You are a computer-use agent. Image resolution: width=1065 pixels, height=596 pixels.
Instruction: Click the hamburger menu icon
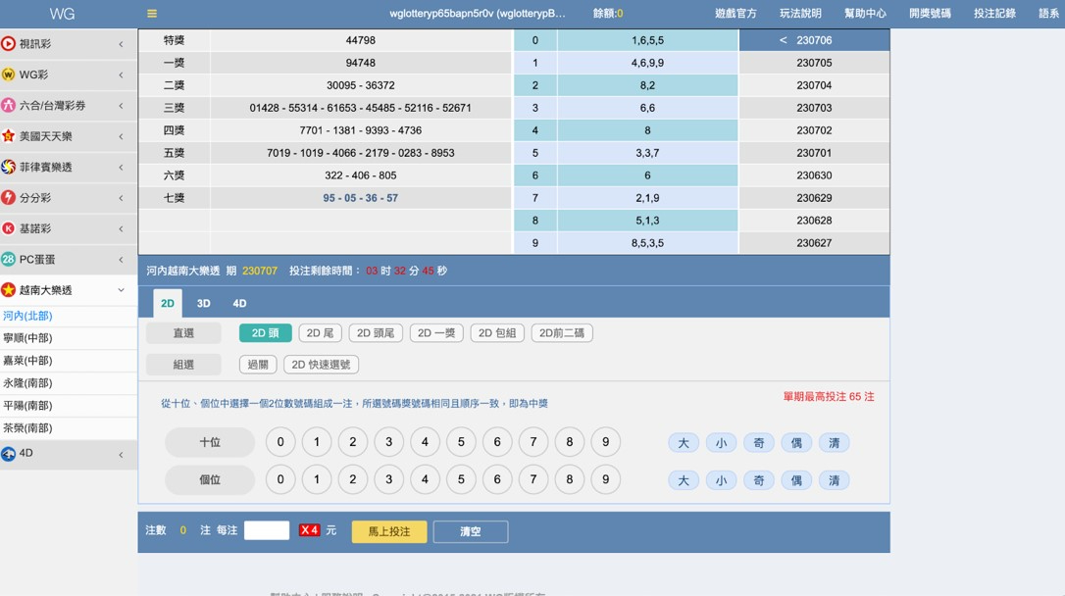(152, 14)
